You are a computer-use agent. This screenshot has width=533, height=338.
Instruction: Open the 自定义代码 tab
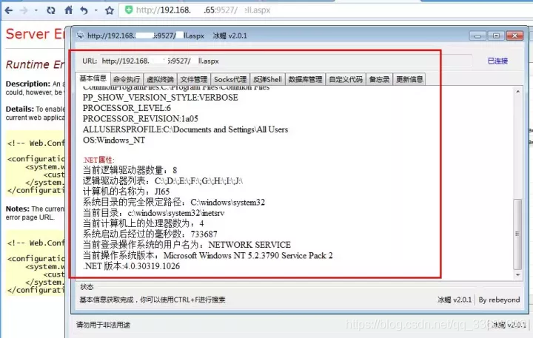click(x=346, y=79)
